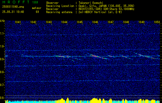Click the Receiving Location label

pyautogui.click(x=60, y=6)
